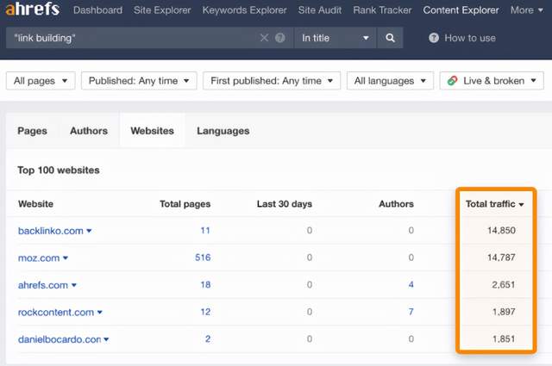552x366 pixels.
Task: Click the Top 100 websites heading
Action: pos(59,171)
